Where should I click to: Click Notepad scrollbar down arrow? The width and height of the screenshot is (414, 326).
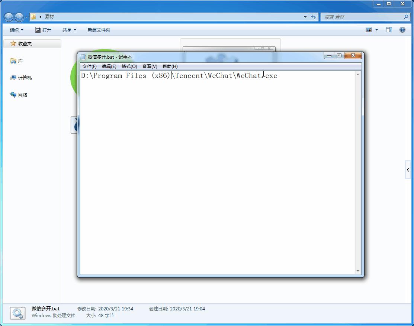coord(358,271)
